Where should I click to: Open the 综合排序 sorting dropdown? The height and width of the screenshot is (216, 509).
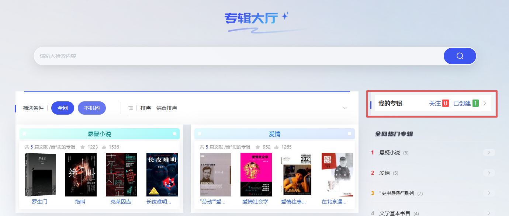[166, 108]
